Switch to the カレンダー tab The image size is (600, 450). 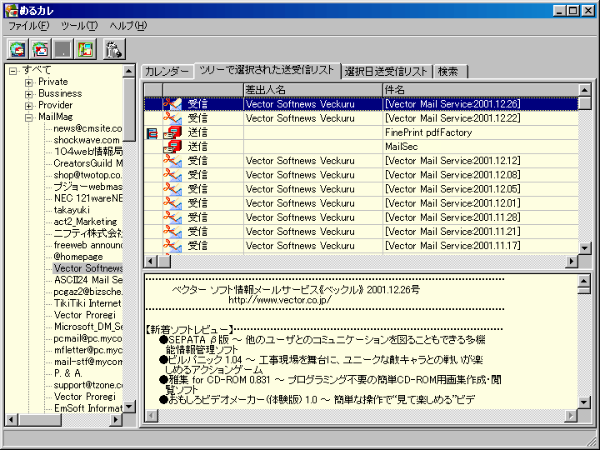tap(167, 72)
